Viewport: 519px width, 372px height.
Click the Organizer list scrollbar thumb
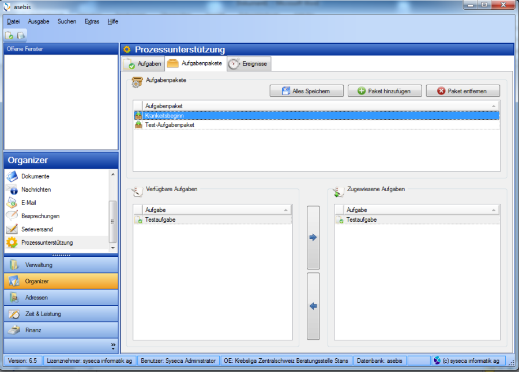pos(113,222)
